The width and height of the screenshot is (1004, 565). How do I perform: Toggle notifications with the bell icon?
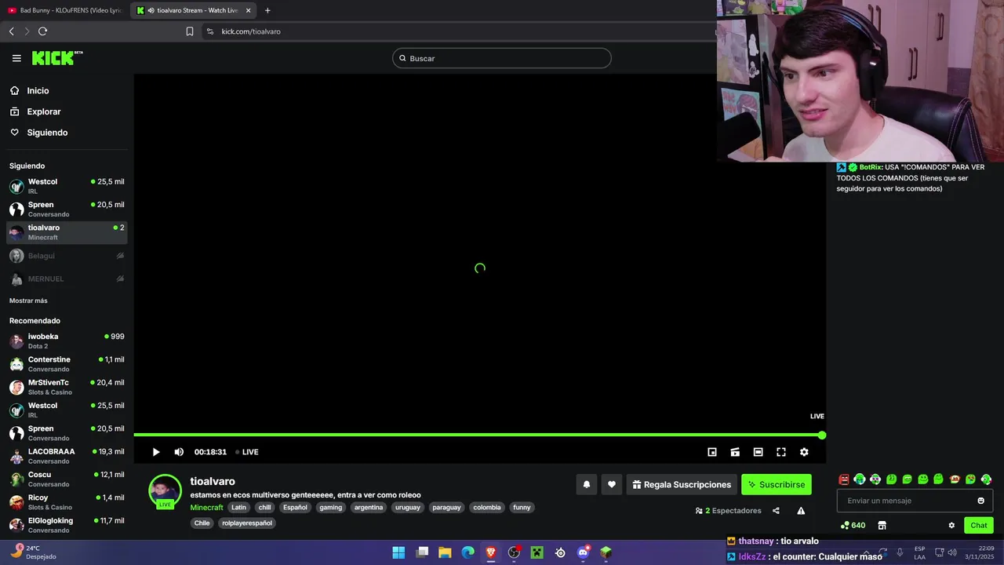[x=586, y=485]
